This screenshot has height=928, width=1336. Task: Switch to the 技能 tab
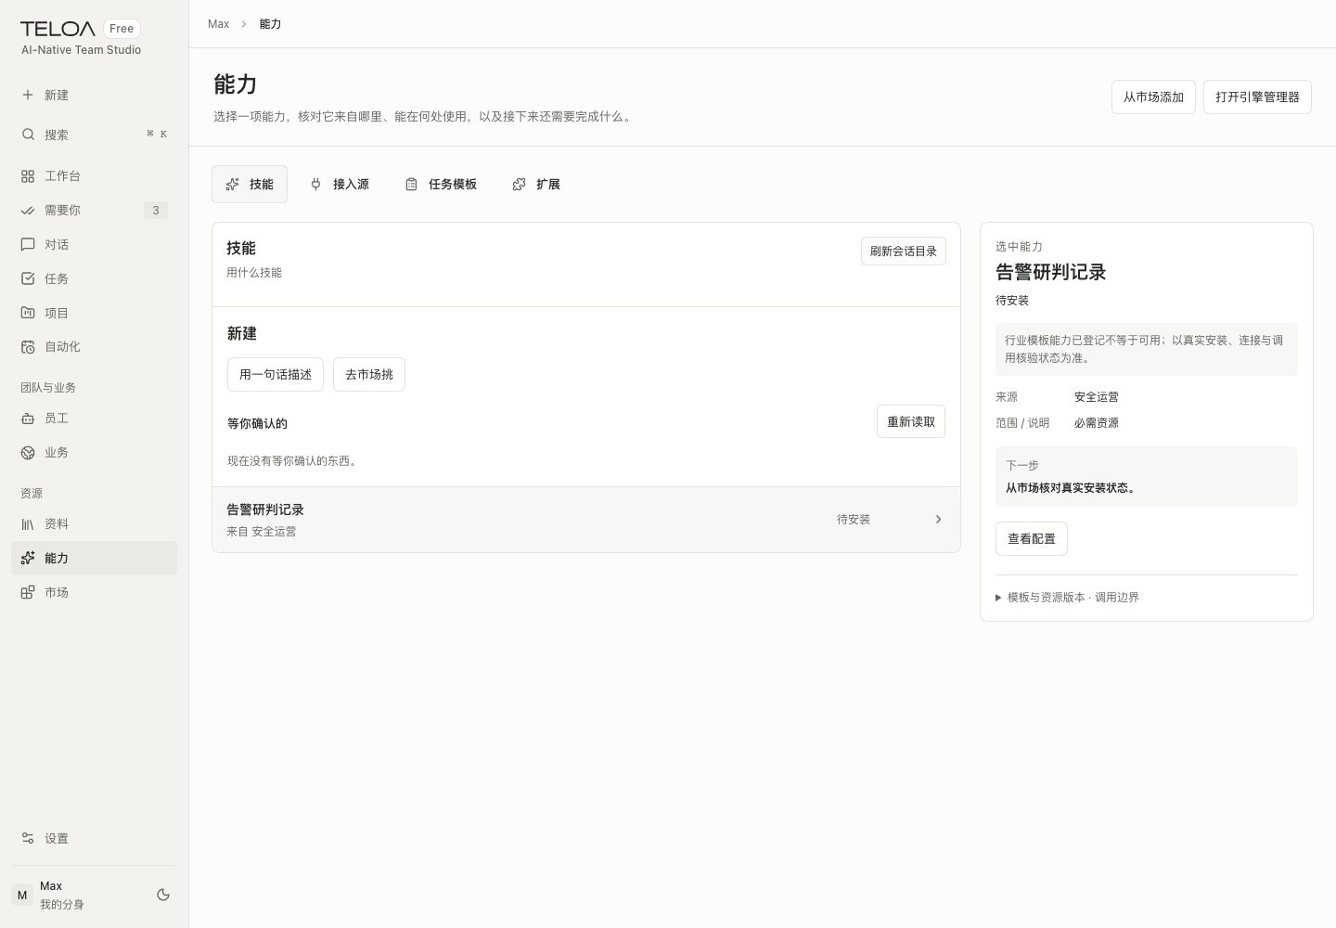tap(250, 185)
